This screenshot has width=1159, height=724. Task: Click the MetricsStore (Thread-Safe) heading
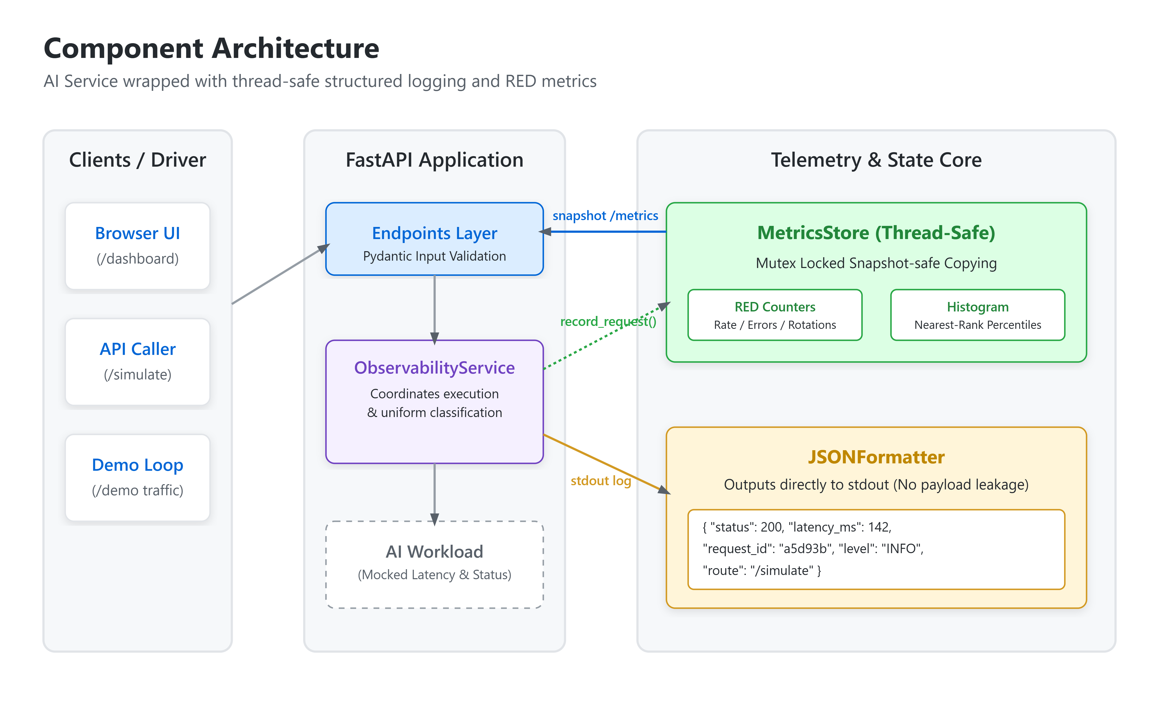[x=876, y=233]
